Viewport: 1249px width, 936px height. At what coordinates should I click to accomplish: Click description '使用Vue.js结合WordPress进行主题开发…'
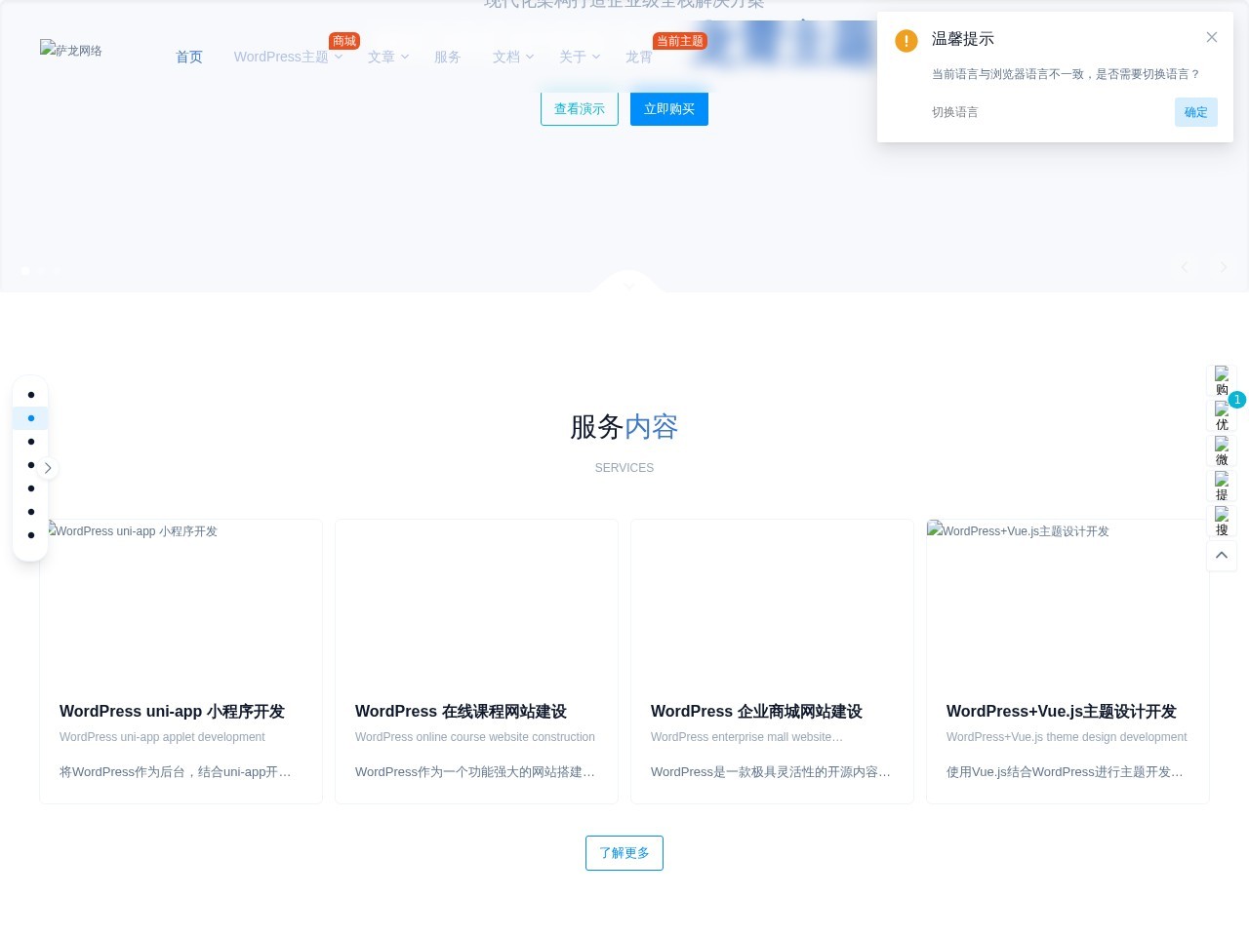click(1065, 772)
